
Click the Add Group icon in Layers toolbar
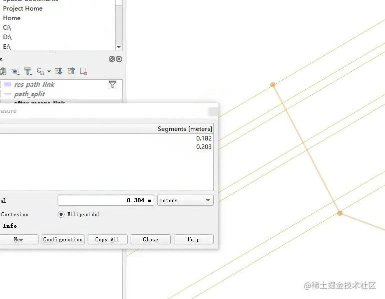[3, 71]
